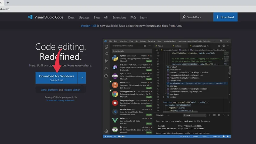Expand the download options dropdown arrow
The width and height of the screenshot is (256, 144).
(82, 78)
